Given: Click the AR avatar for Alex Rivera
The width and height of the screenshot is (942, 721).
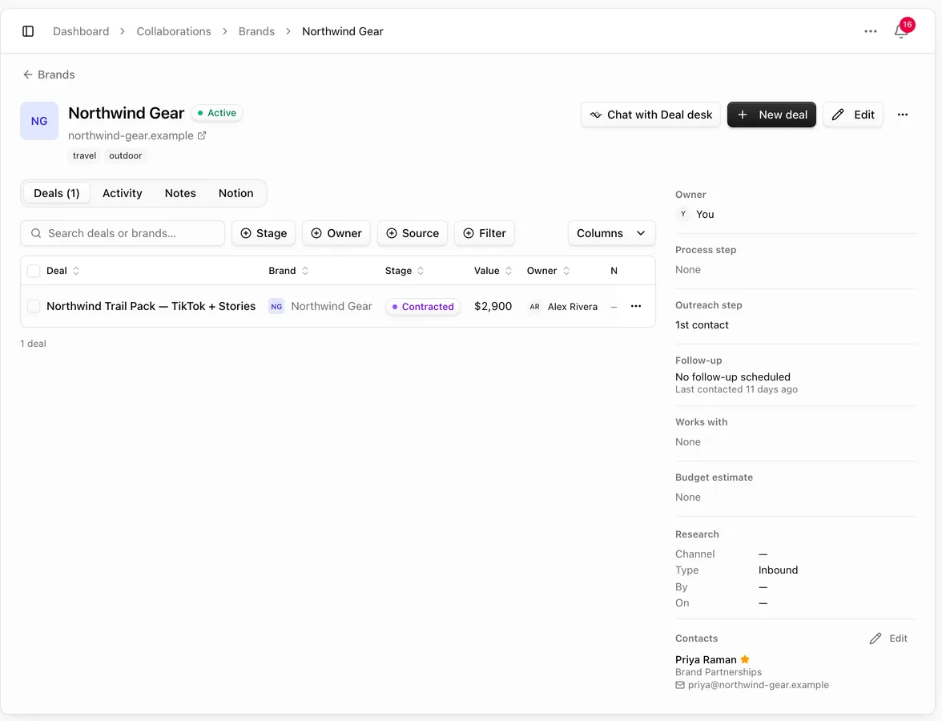Looking at the screenshot, I should click(535, 306).
